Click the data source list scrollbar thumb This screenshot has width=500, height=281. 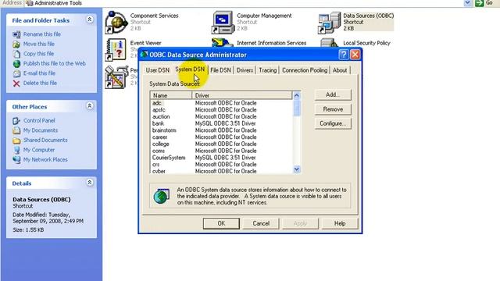click(297, 108)
